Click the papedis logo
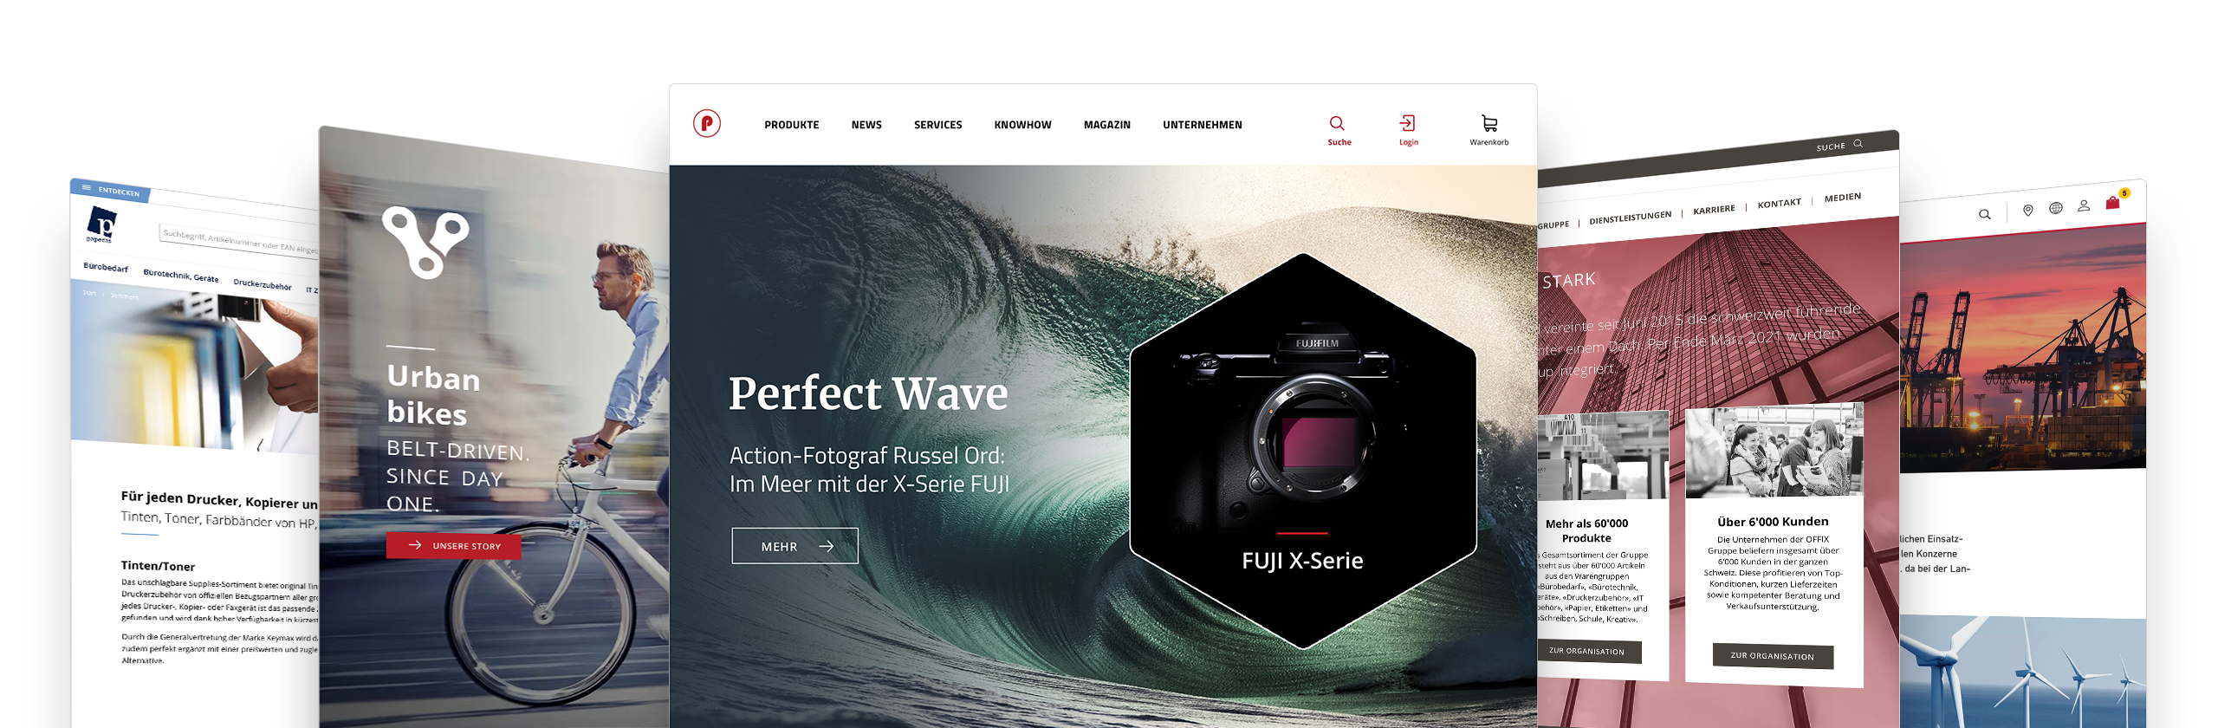The height and width of the screenshot is (728, 2218). coord(101,224)
